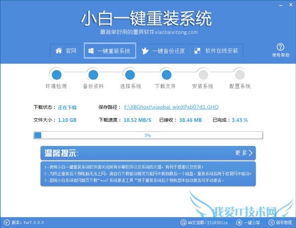296x228 pixels.
Task: Click the 选择系统 step circle
Action: click(x=130, y=75)
